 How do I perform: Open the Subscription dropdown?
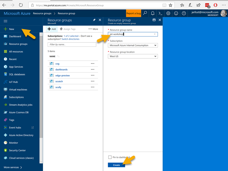[x=133, y=45]
